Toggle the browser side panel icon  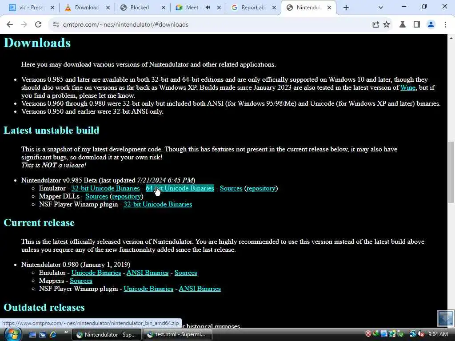417,25
